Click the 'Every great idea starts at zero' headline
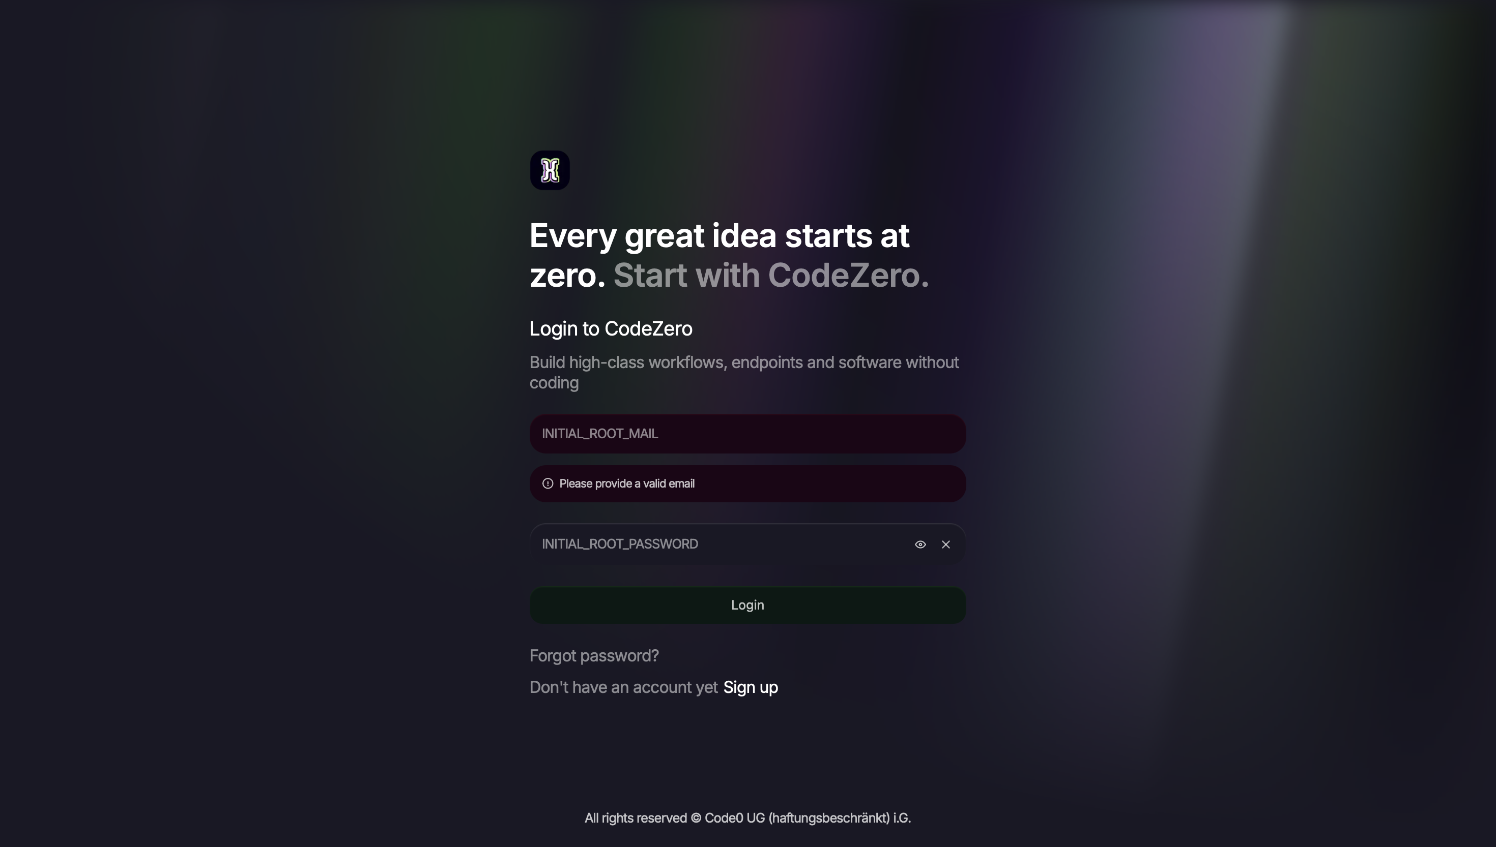 (718, 235)
